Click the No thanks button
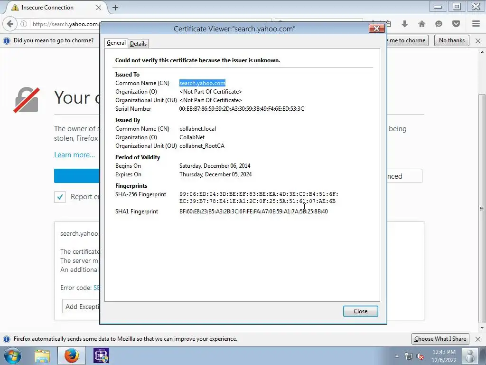This screenshot has height=365, width=486. [x=452, y=40]
